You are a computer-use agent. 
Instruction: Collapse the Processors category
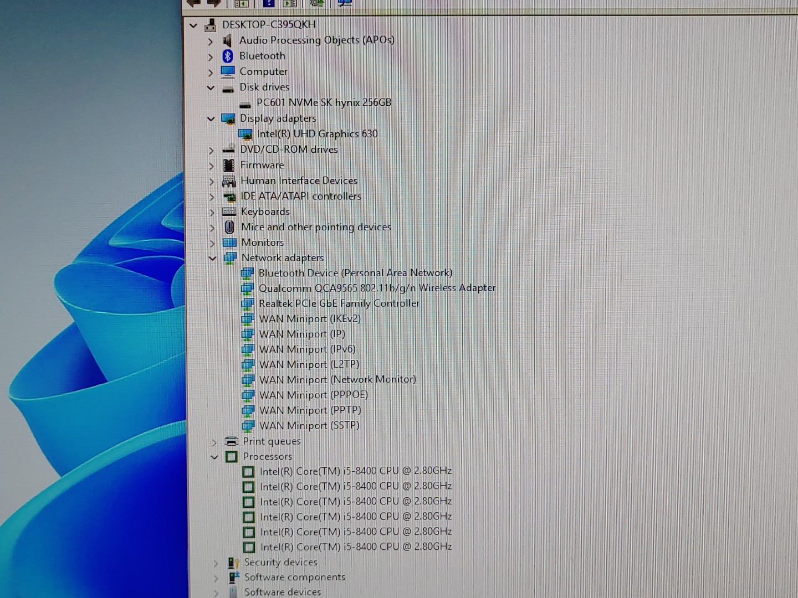tap(214, 456)
